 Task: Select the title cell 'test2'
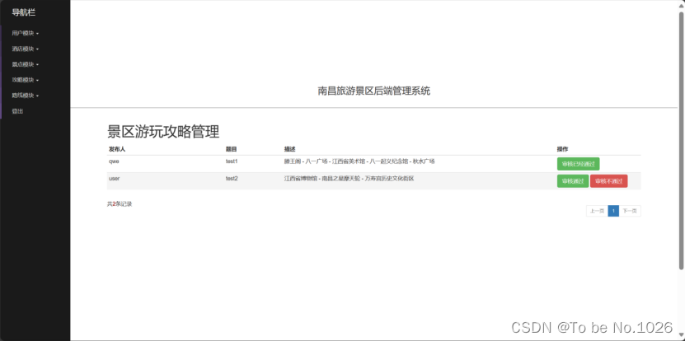point(232,179)
